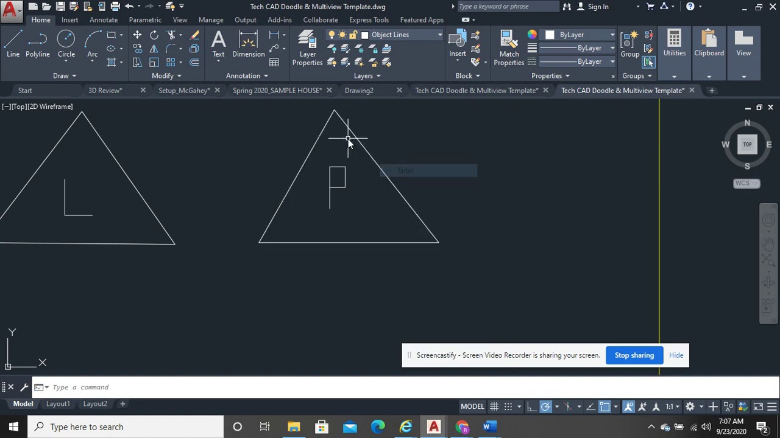Screen dimensions: 780x438
Task: Open the annotation scale 1:1 dropdown
Action: click(673, 406)
